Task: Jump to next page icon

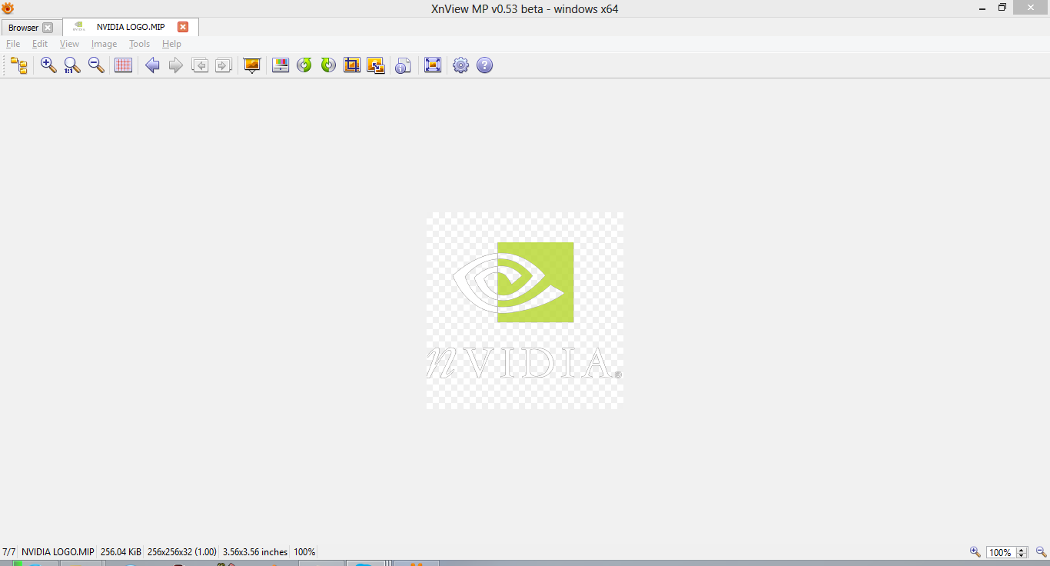Action: [x=224, y=65]
